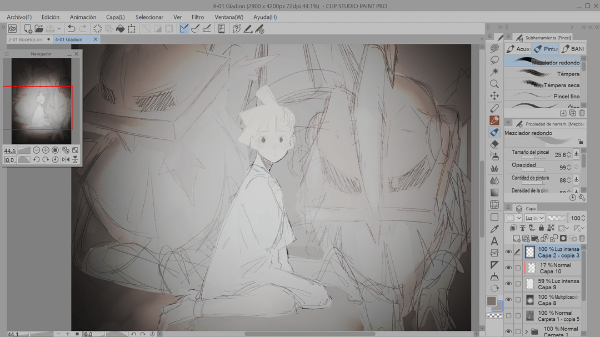
Task: Flip the view horizontally in the Navigator
Action: [x=66, y=160]
